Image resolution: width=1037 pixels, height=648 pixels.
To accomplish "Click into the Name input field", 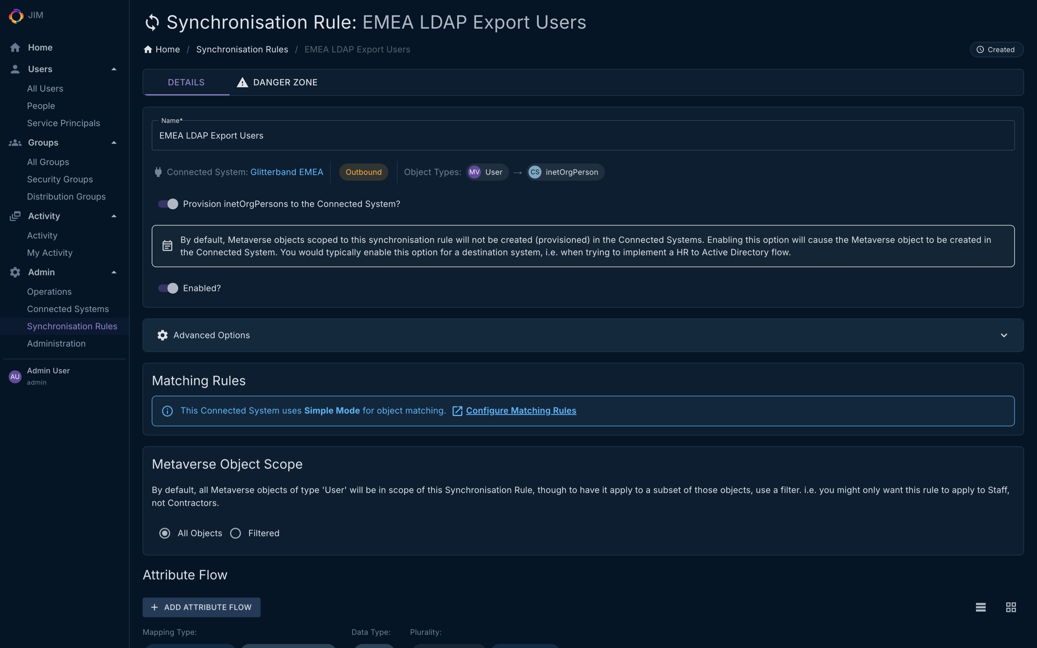I will [583, 136].
